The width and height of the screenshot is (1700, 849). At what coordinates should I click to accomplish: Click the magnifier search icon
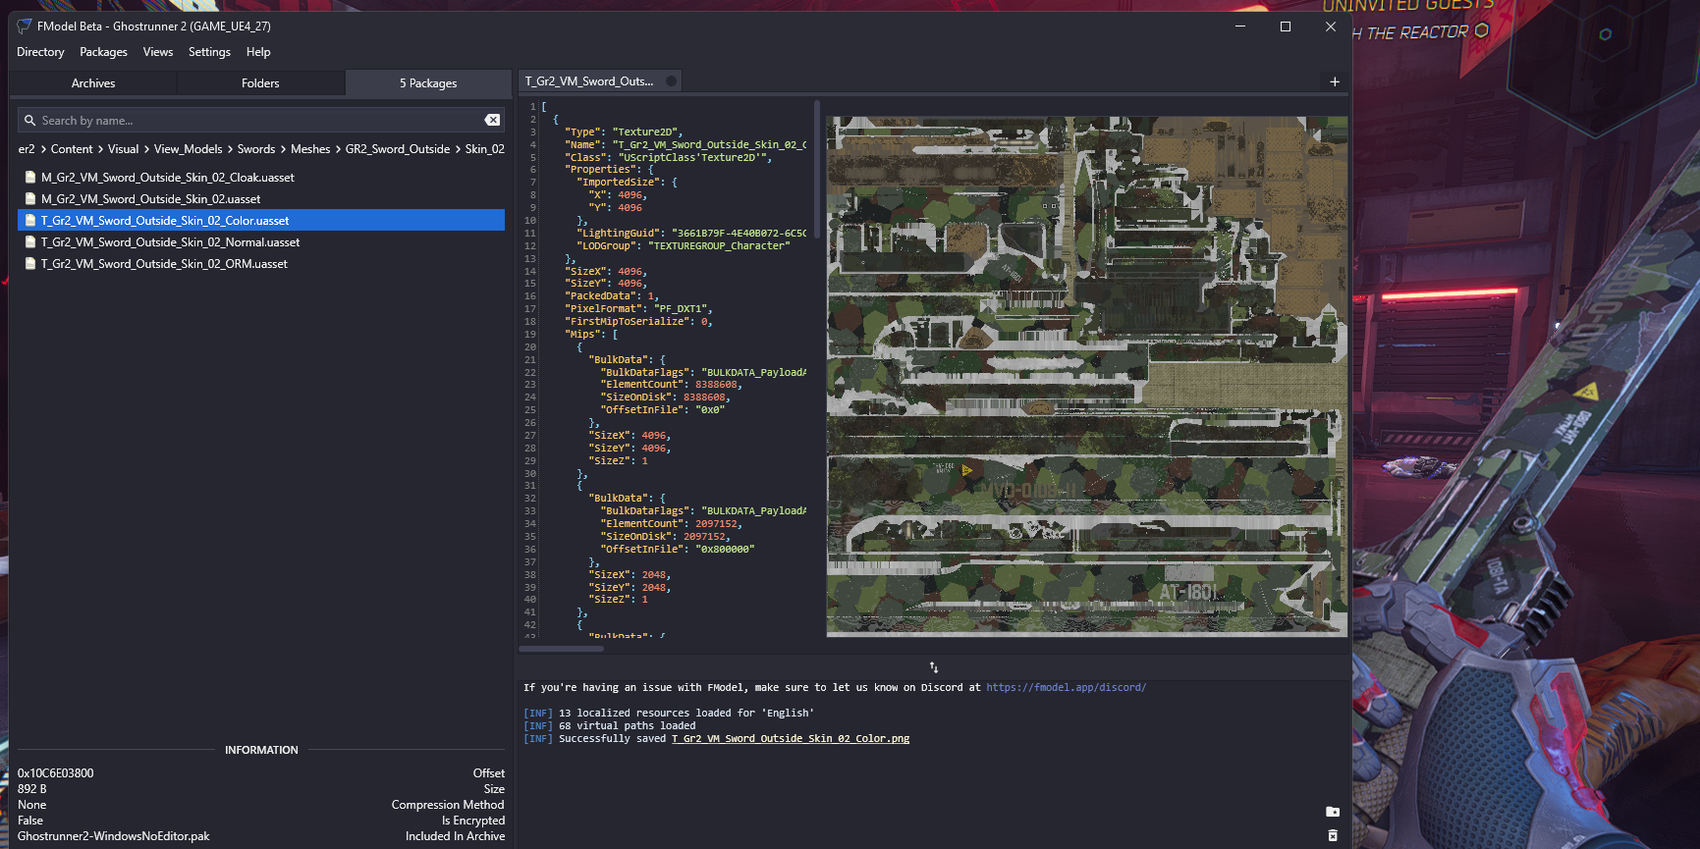pos(29,120)
